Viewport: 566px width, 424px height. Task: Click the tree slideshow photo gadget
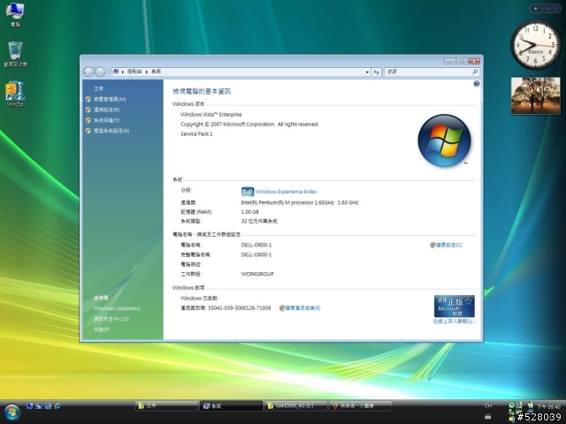point(536,95)
